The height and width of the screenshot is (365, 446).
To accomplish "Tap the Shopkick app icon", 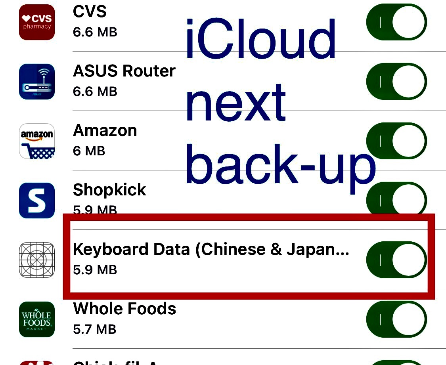I will coord(36,201).
